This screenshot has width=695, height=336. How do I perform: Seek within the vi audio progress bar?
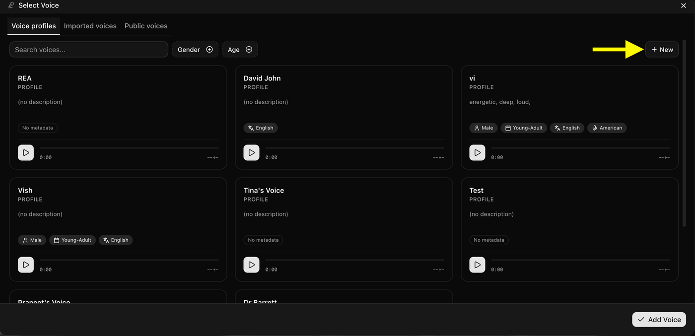tap(580, 148)
